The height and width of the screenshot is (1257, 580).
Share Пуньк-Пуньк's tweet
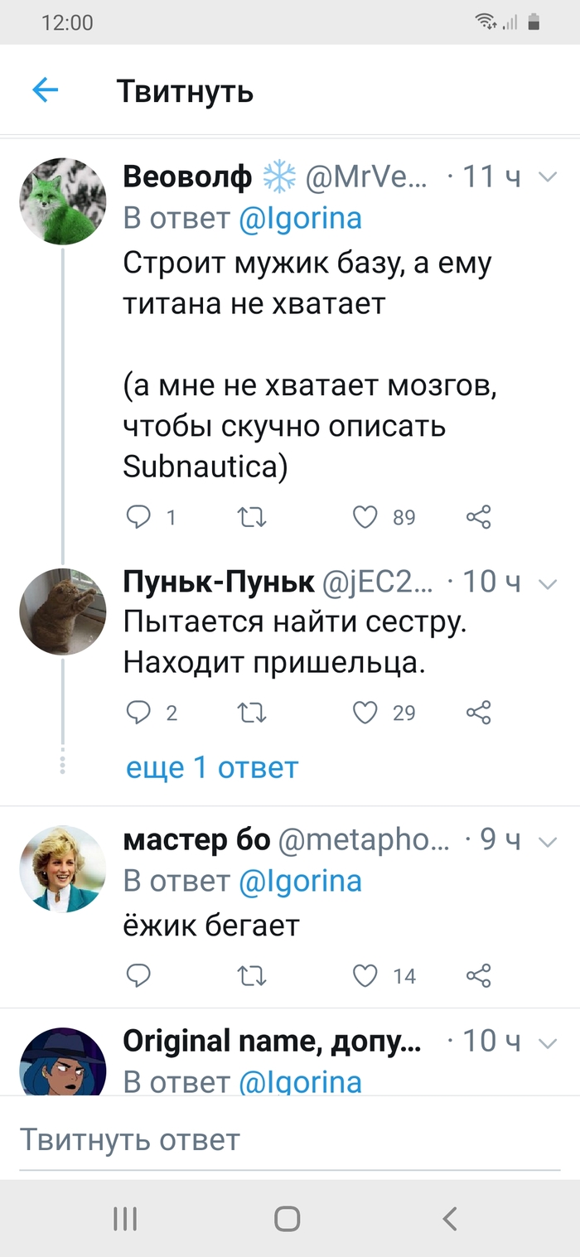click(x=479, y=712)
